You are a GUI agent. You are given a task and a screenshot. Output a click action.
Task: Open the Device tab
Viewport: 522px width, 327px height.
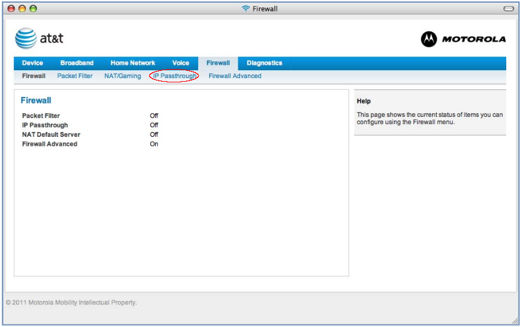tap(33, 63)
